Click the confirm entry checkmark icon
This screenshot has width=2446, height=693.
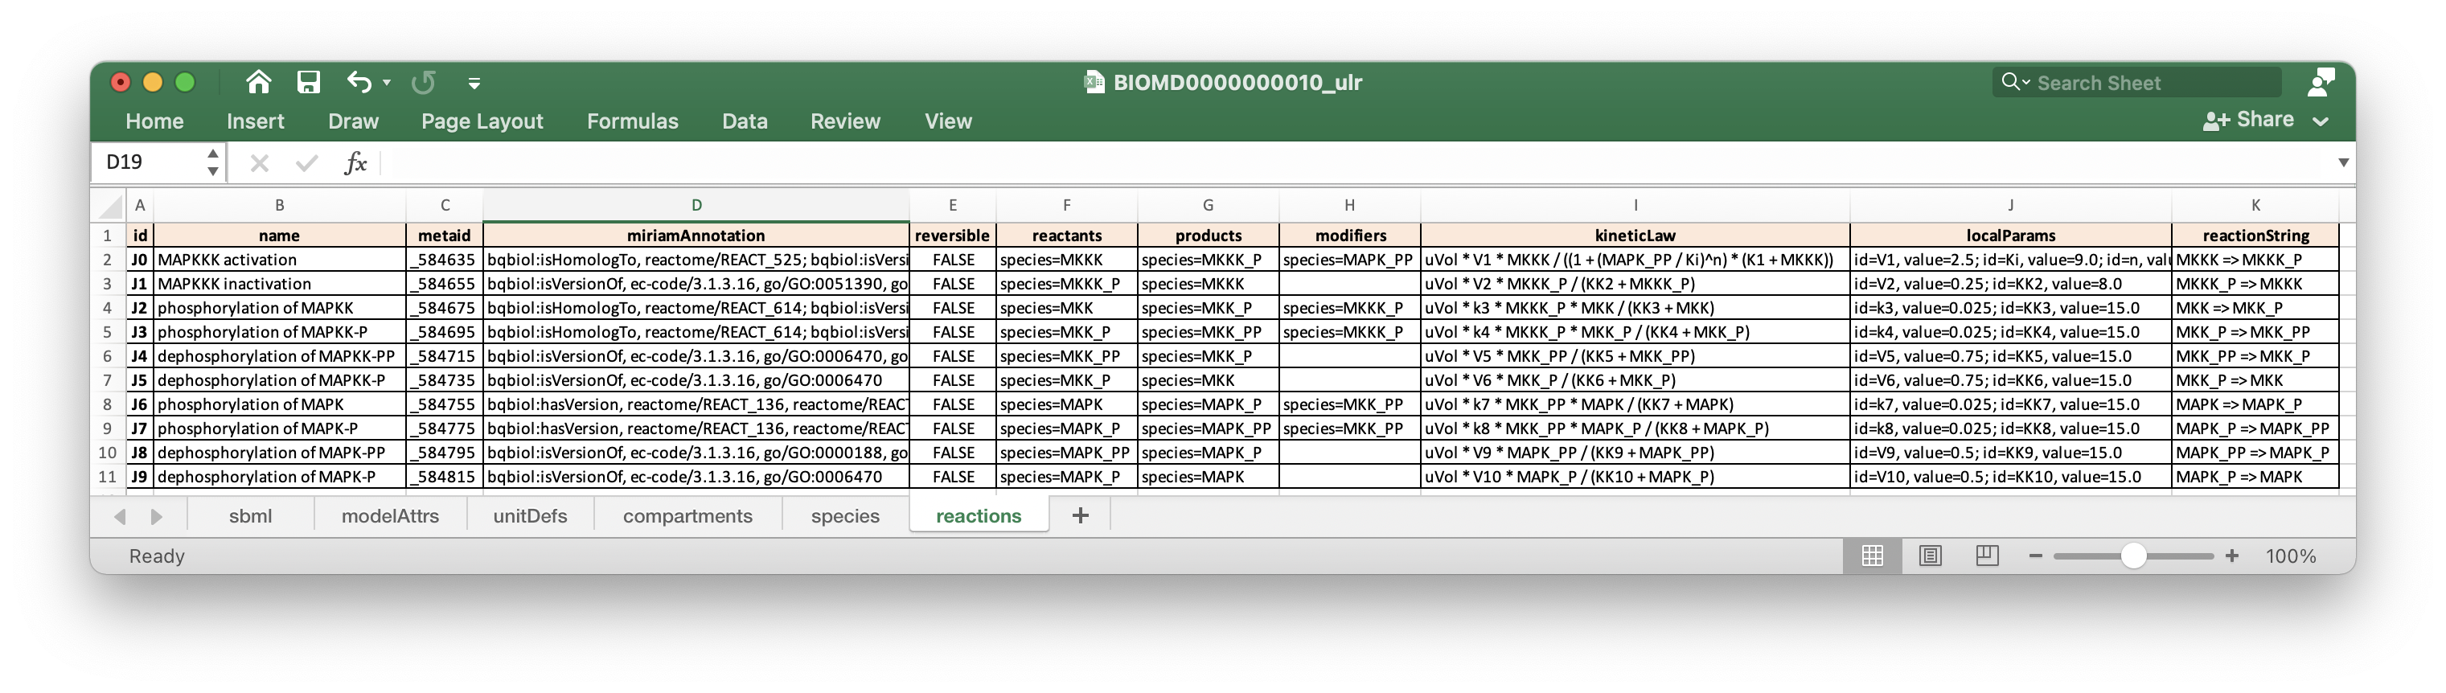pyautogui.click(x=306, y=163)
